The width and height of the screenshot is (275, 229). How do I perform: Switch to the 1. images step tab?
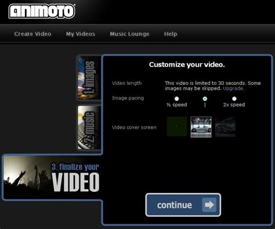[x=89, y=78]
